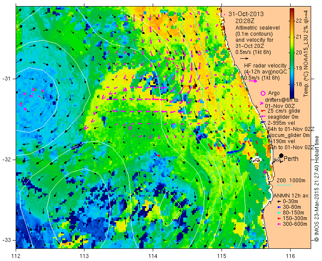Click the '200 1000m' isobath label

point(291,181)
